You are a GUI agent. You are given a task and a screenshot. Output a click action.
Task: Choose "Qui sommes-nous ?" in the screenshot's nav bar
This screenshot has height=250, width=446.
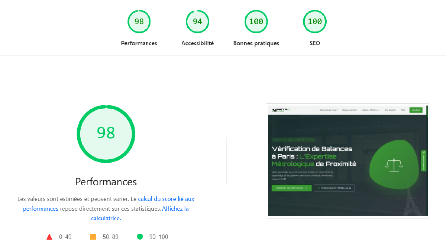[x=329, y=110]
